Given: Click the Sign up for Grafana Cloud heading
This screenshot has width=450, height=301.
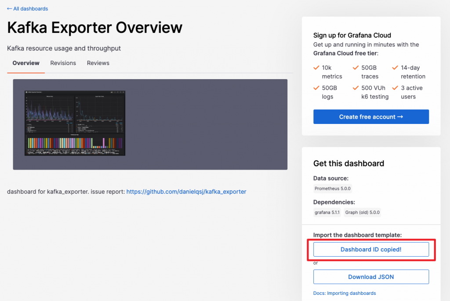Looking at the screenshot, I should [352, 35].
